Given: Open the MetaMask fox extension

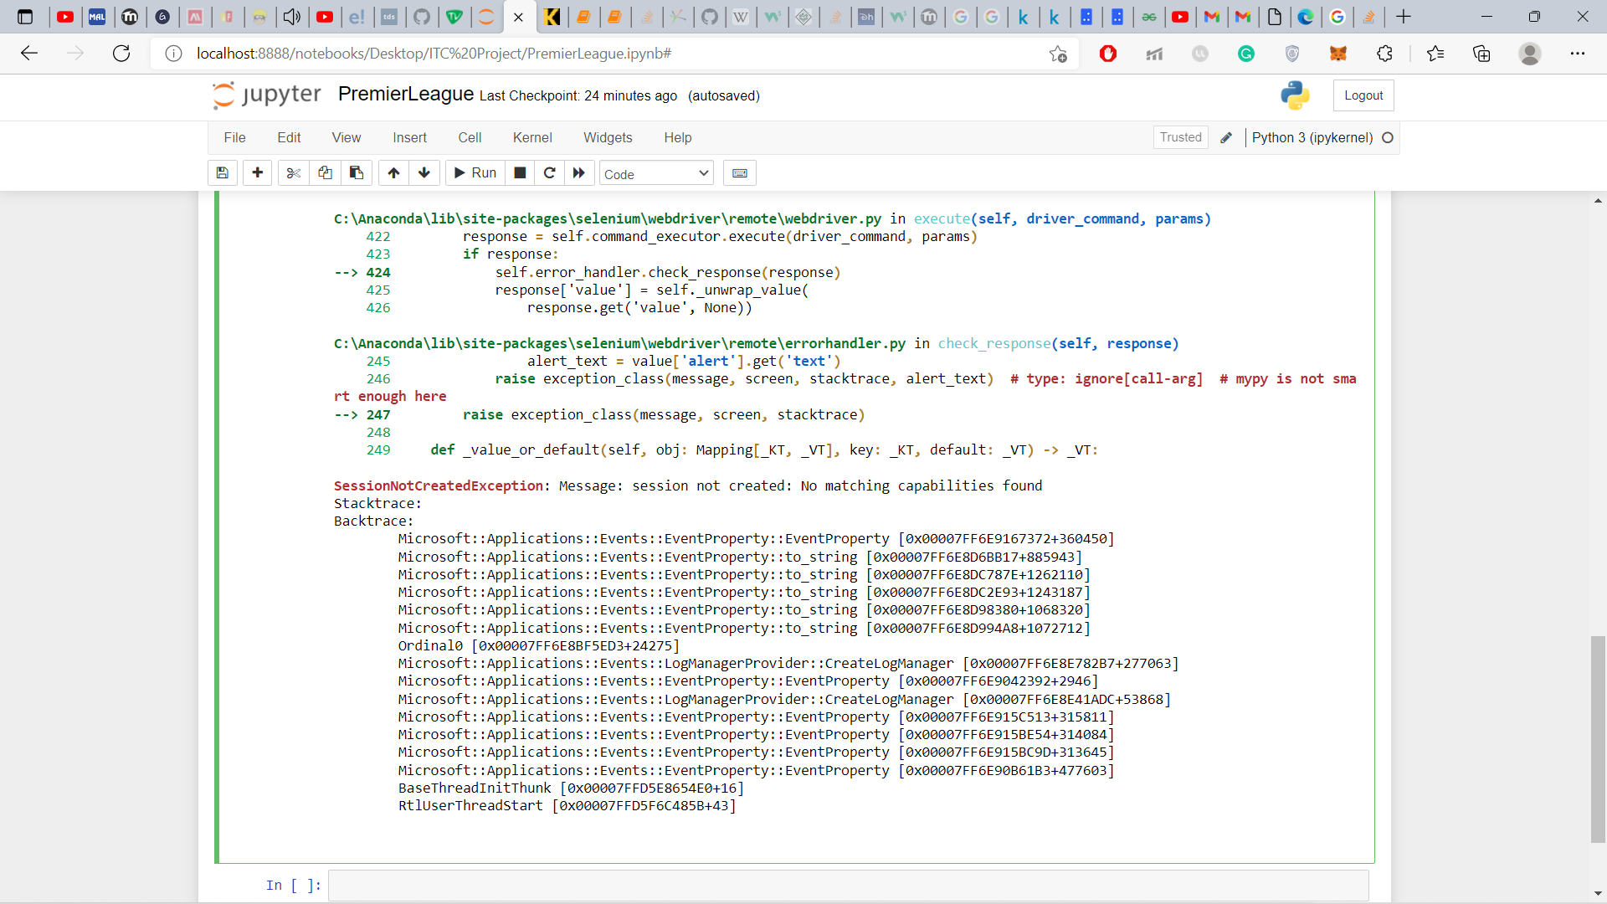Looking at the screenshot, I should click(1338, 54).
